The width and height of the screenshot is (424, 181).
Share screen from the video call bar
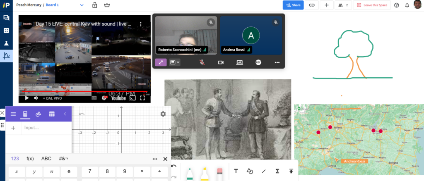pos(239,62)
